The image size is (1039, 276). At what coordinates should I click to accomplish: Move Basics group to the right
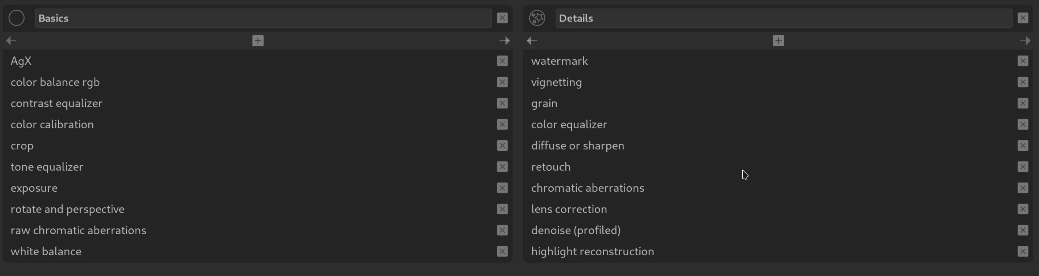pos(504,41)
